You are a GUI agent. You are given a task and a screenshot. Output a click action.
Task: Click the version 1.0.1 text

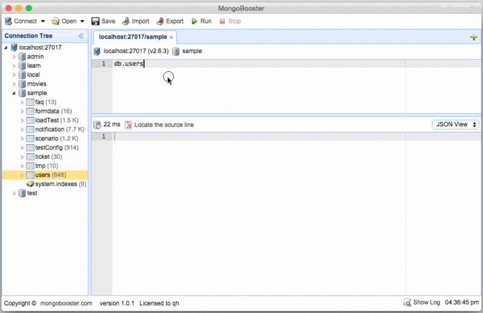click(x=117, y=303)
